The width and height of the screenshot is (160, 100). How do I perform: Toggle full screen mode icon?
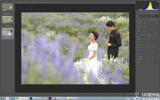[x=134, y=2]
